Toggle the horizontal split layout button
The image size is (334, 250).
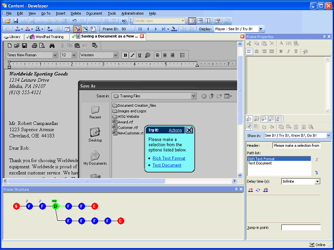[200, 21]
